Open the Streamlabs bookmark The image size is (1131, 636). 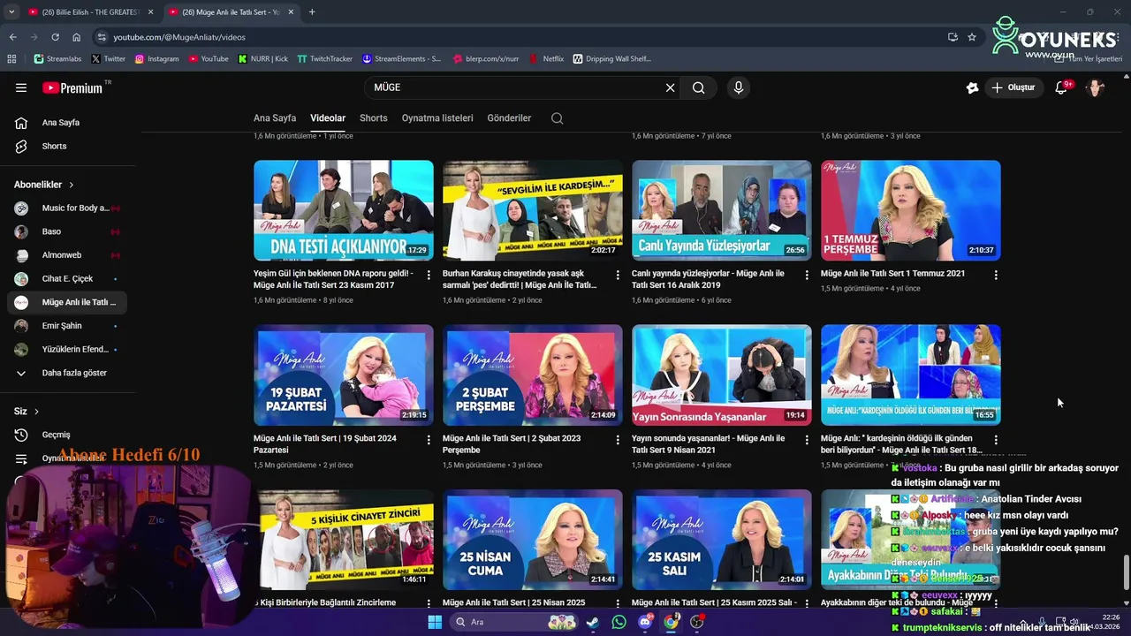click(x=57, y=59)
